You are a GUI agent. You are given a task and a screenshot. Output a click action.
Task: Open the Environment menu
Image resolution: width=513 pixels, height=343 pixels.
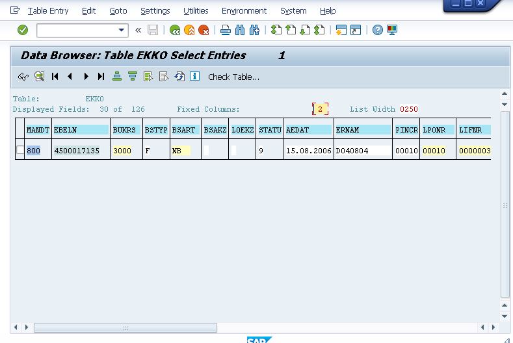coord(244,11)
